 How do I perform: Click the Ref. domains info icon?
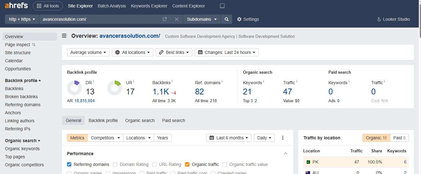click(222, 81)
